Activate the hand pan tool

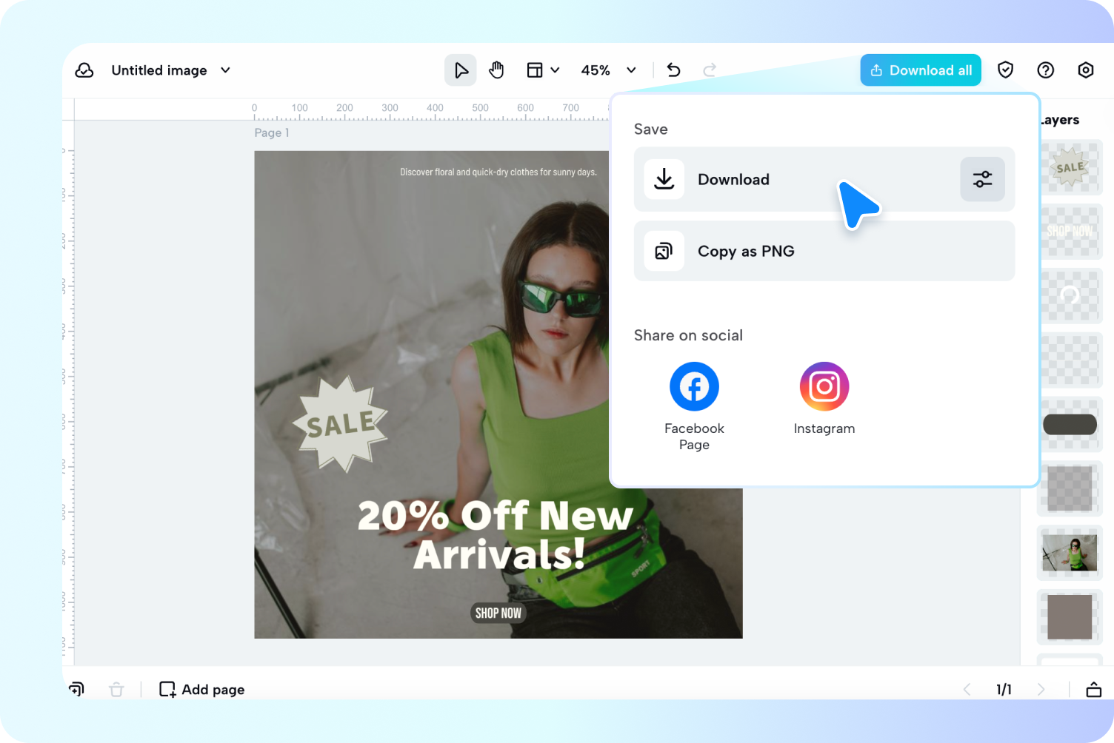(x=496, y=70)
